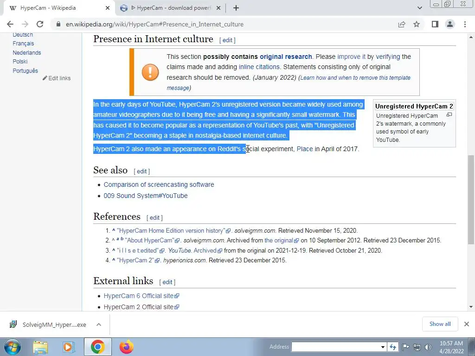
Task: Edit Presence in Internet culture section
Action: 227,40
